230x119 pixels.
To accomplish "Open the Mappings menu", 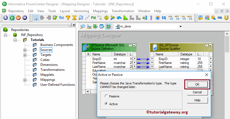I will point(100,11).
